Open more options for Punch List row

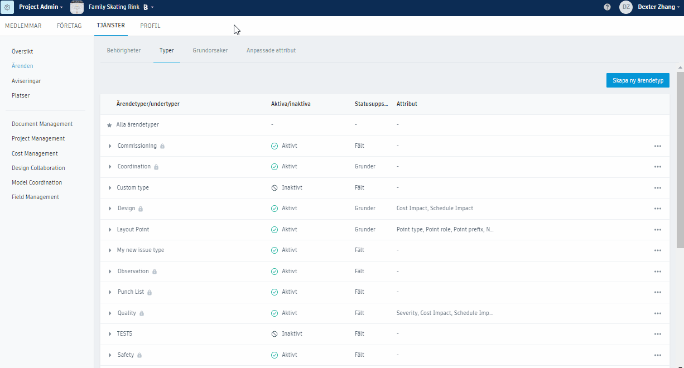click(x=658, y=292)
